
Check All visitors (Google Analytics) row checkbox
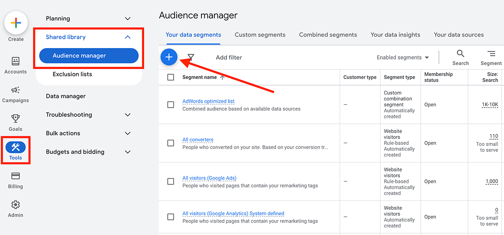point(171,217)
